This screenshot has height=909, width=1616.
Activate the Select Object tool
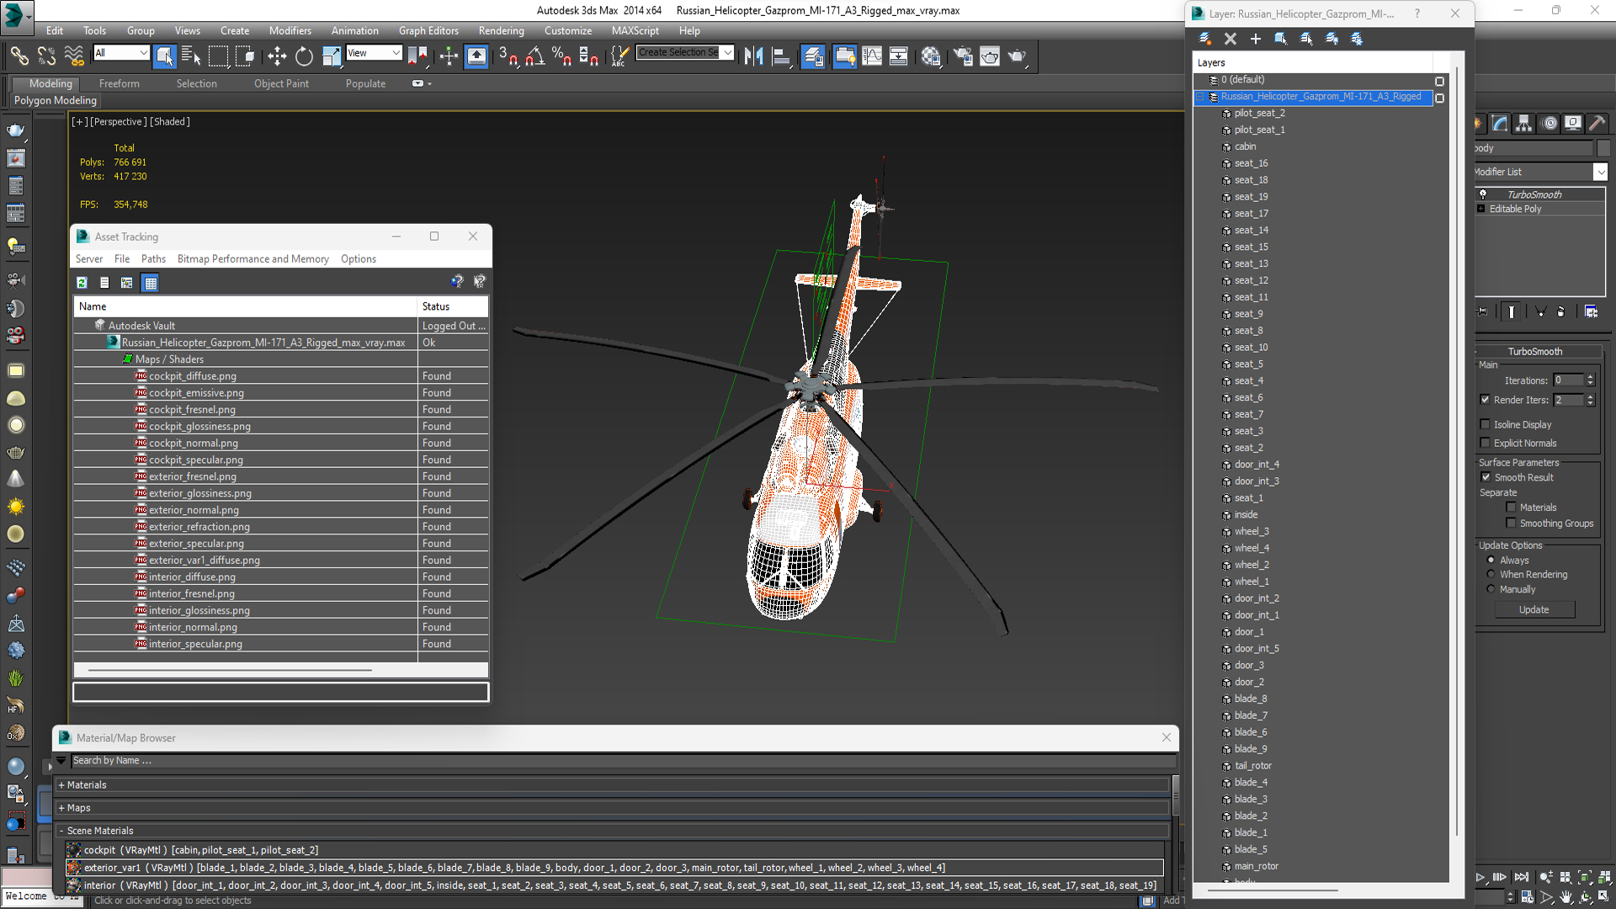point(164,56)
